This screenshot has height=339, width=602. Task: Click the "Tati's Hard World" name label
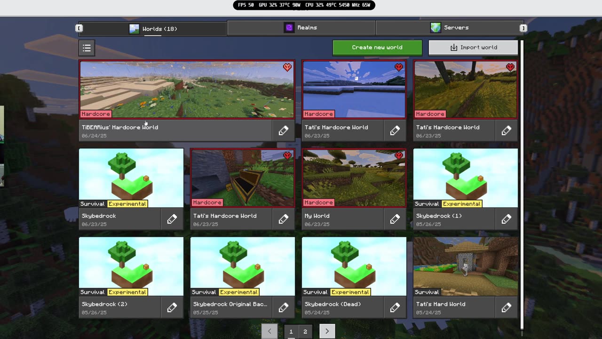pyautogui.click(x=441, y=304)
